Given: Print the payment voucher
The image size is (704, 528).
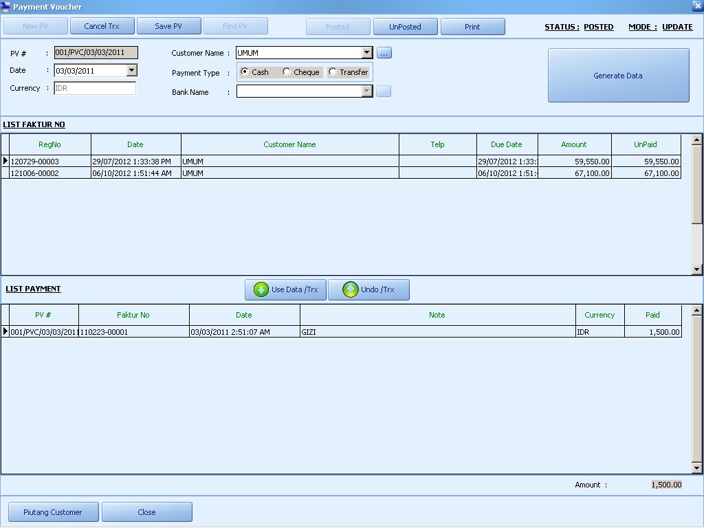Looking at the screenshot, I should (472, 27).
